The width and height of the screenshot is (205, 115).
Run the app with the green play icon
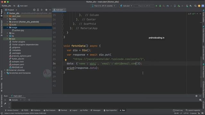coord(156,6)
